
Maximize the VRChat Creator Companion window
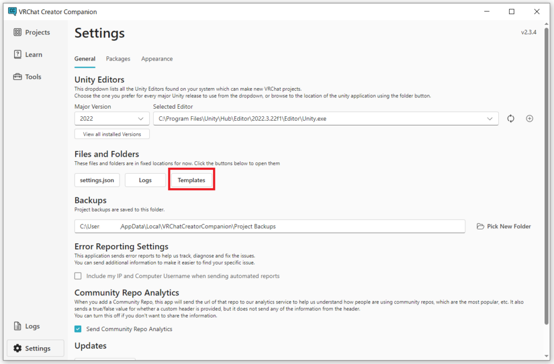click(512, 12)
